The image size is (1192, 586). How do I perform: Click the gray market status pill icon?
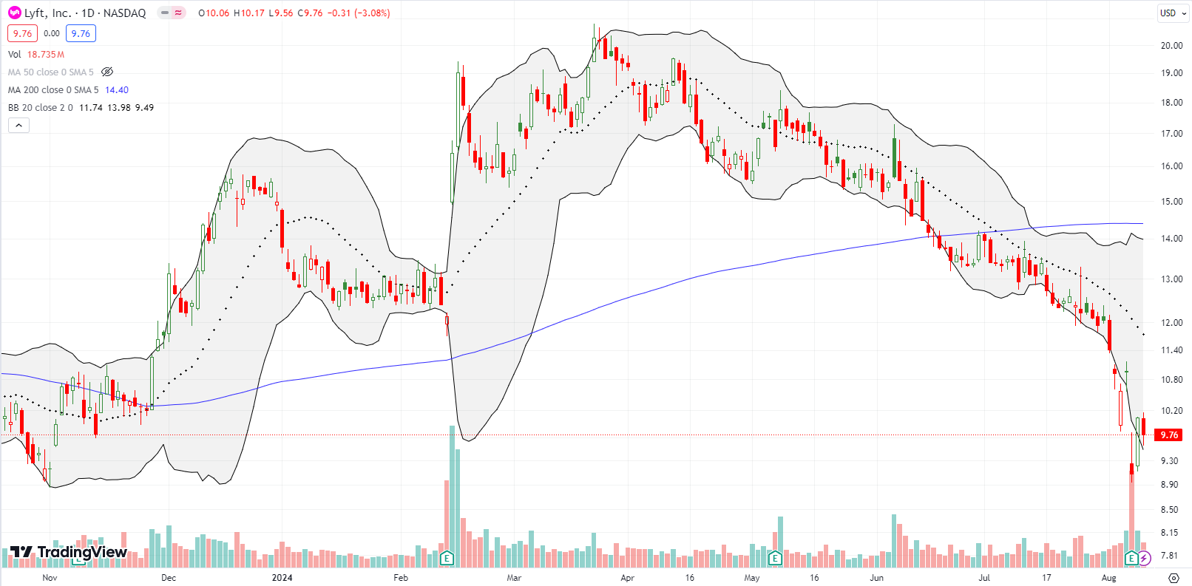click(165, 13)
